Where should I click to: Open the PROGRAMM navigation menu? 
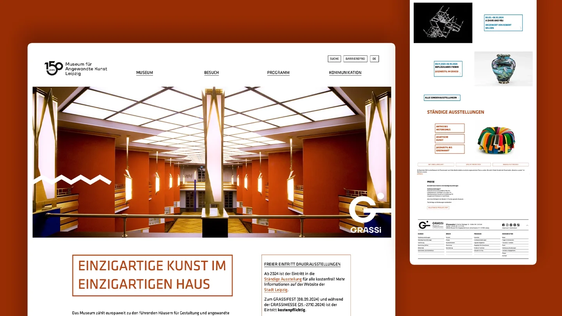click(278, 73)
